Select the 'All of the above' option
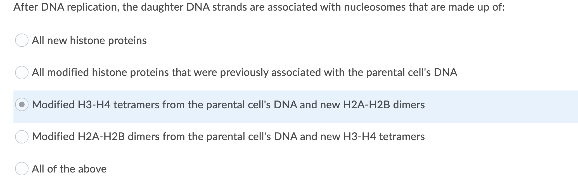The width and height of the screenshot is (578, 182). (x=22, y=169)
